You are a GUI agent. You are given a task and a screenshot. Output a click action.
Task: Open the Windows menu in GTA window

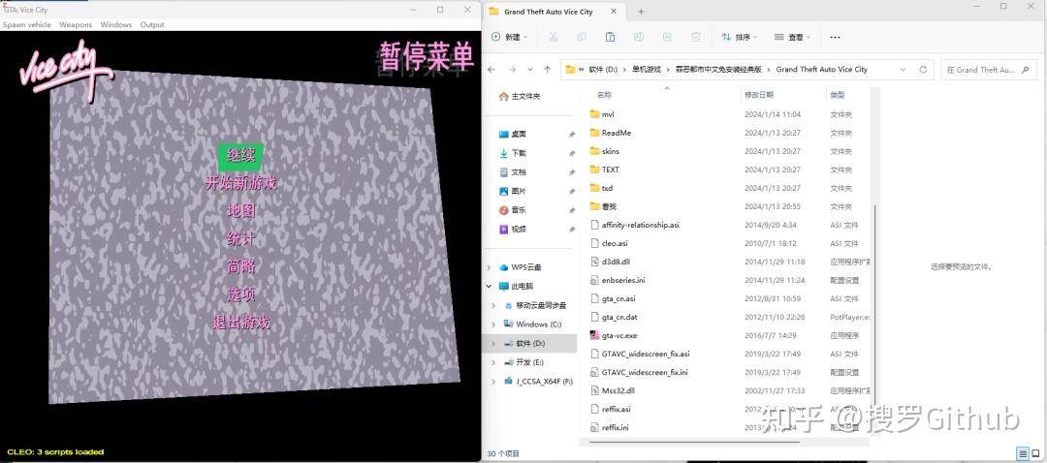click(x=116, y=24)
